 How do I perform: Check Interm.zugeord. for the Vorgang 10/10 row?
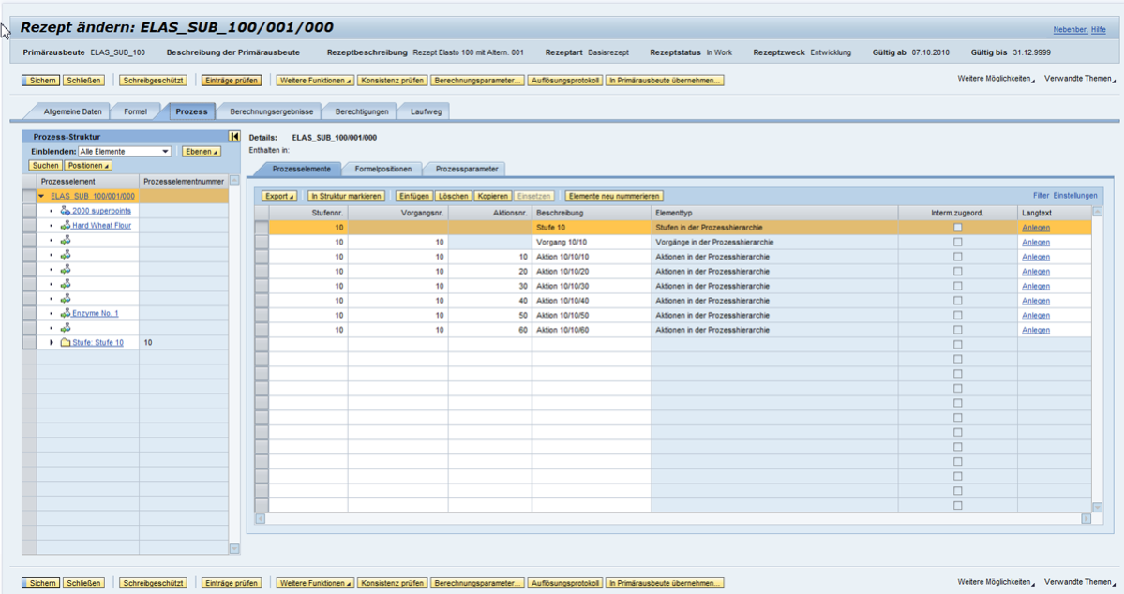[x=958, y=242]
